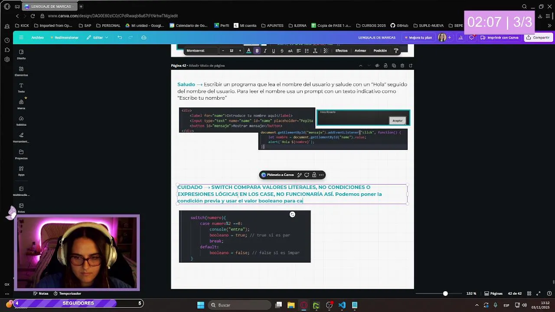This screenshot has width=555, height=312.
Task: Delete page 42 with trash icon
Action: [402, 66]
